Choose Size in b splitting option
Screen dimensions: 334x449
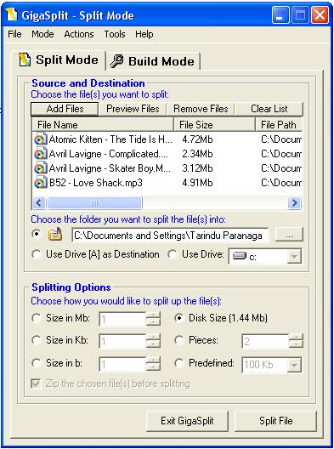36,363
